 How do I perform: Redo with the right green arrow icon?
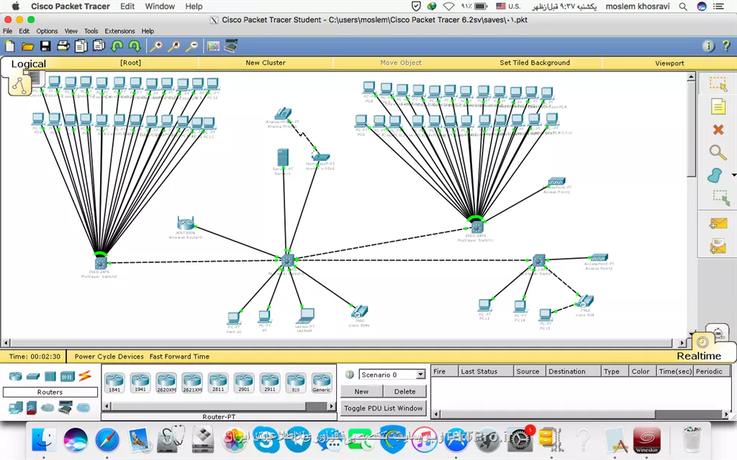pyautogui.click(x=135, y=46)
